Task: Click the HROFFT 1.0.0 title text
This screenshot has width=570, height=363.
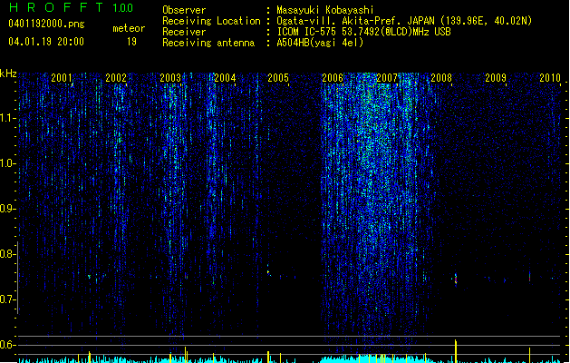Action: pos(71,7)
